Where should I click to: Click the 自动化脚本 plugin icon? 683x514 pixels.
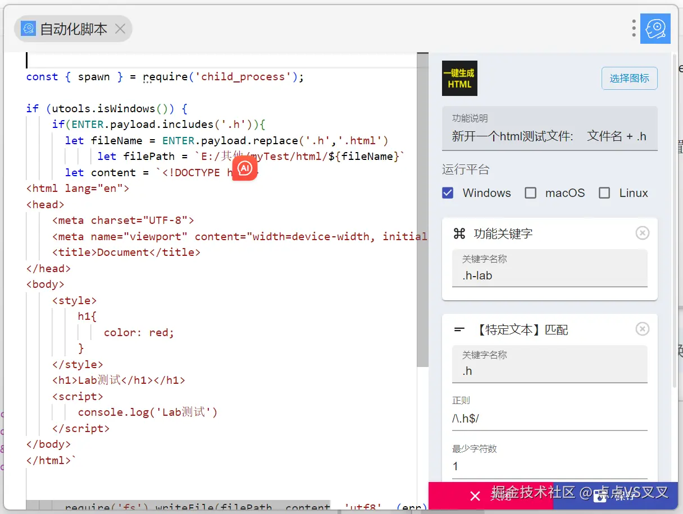(28, 29)
